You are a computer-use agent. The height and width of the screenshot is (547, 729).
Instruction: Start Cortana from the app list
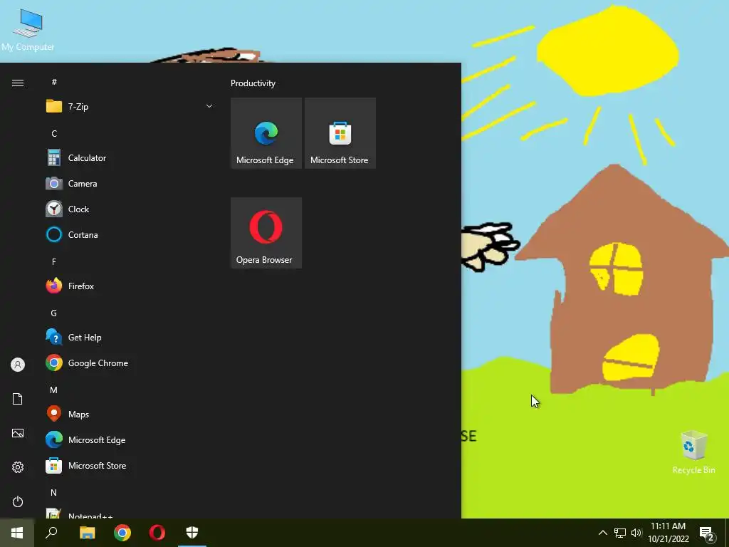[129, 235]
